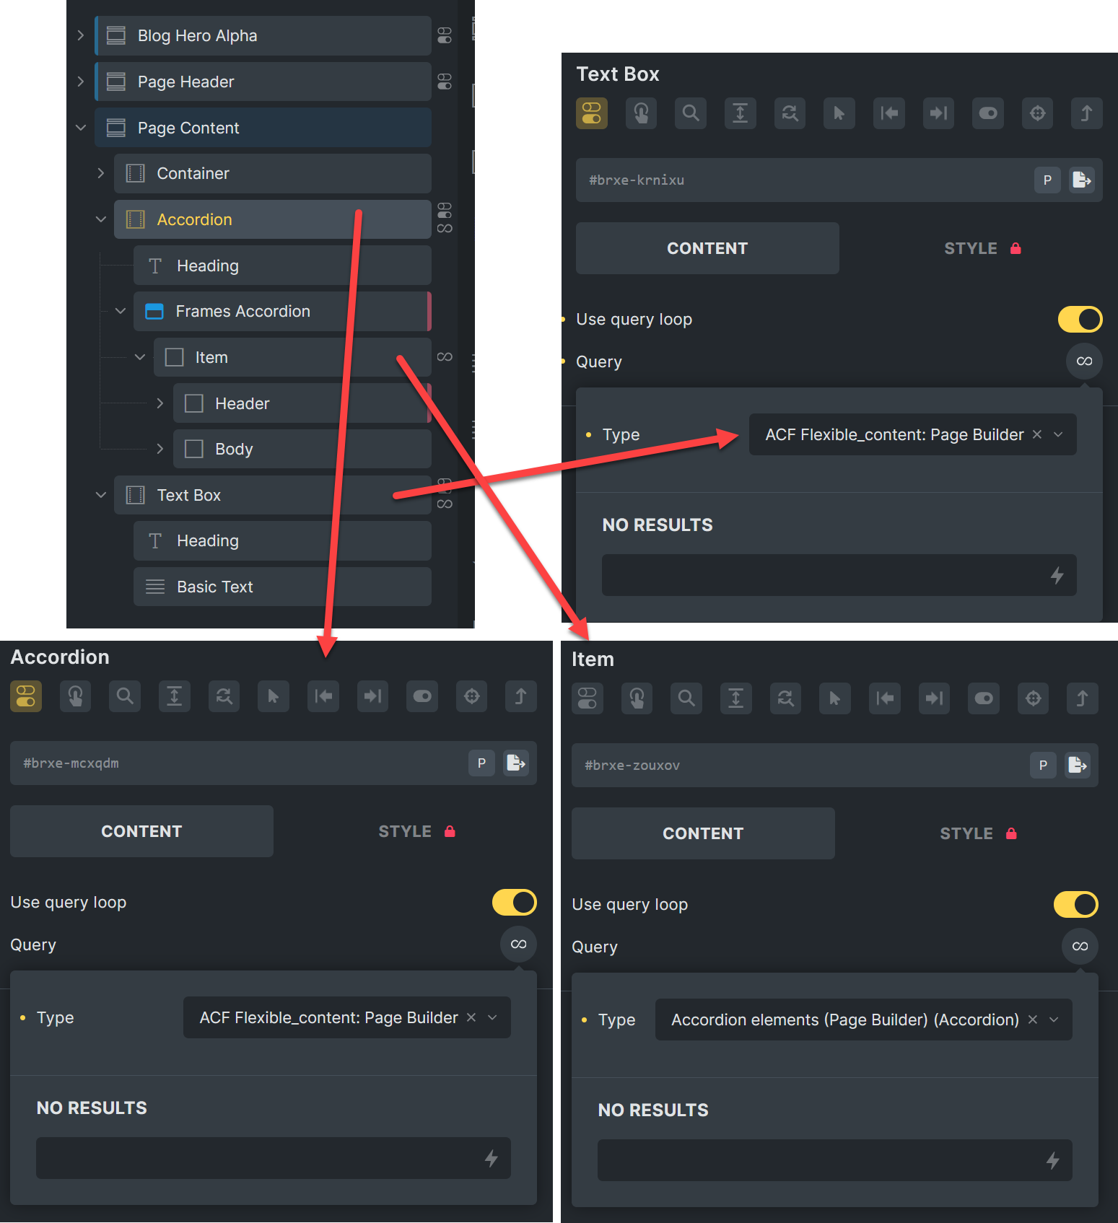Collapse Page Content in structure tree
This screenshot has width=1118, height=1223.
(80, 128)
